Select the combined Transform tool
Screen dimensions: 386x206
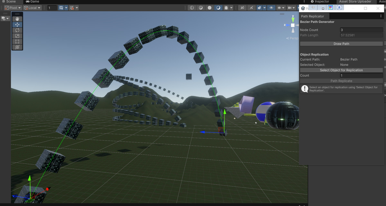(17, 47)
